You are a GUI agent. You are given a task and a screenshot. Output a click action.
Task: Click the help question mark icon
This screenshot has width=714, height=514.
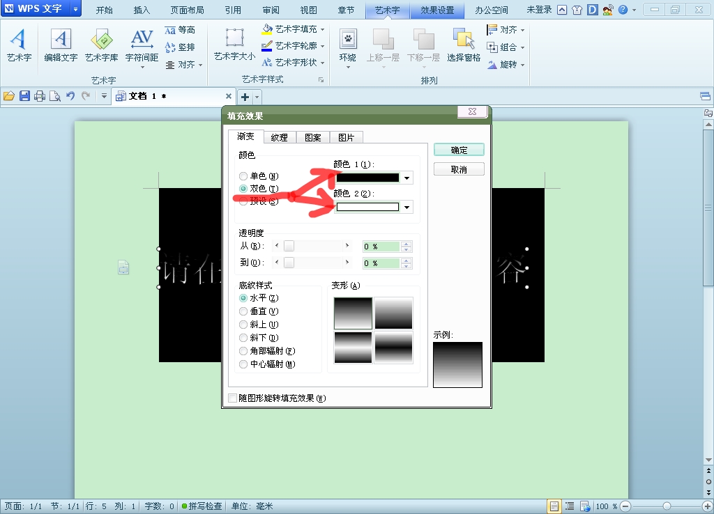623,10
